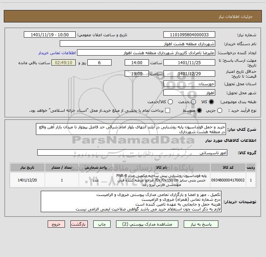The image size is (266, 257).
Task: Select the کالا/خدمت radio button
Action: click(170, 102)
